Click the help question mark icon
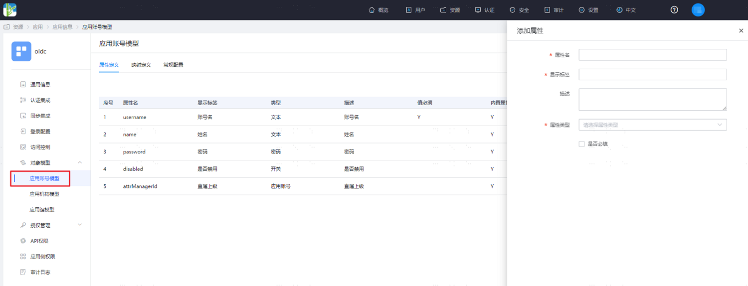The width and height of the screenshot is (748, 286). pyautogui.click(x=674, y=10)
